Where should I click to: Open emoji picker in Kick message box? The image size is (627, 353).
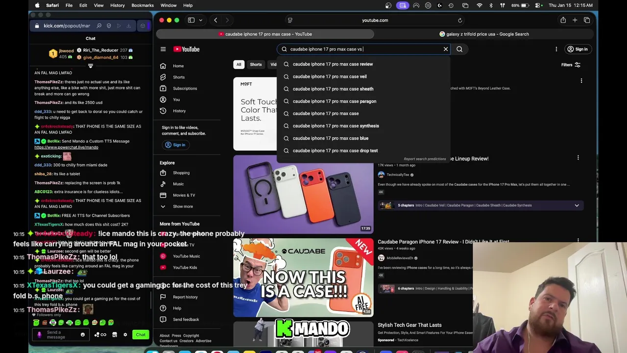coord(83,335)
